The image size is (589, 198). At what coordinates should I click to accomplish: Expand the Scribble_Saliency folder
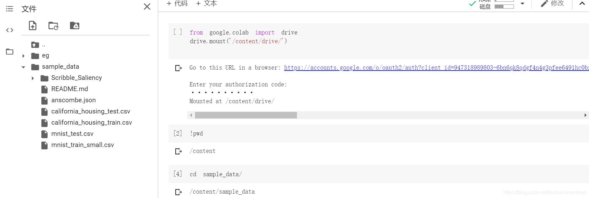(x=33, y=78)
